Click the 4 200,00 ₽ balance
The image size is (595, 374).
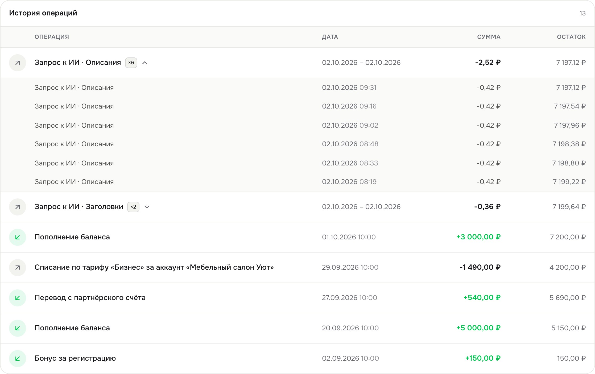[x=568, y=267]
